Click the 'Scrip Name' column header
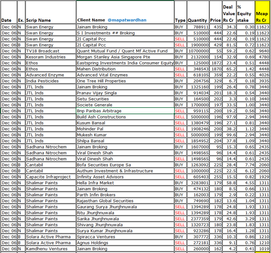 (51, 12)
